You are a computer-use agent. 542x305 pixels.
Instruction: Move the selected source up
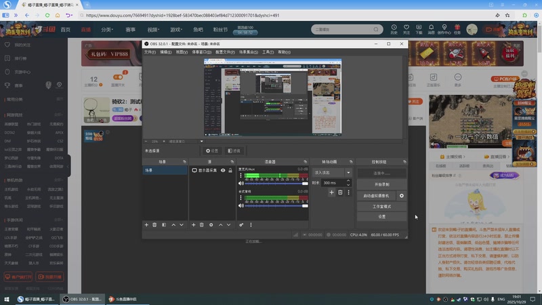[220, 224]
